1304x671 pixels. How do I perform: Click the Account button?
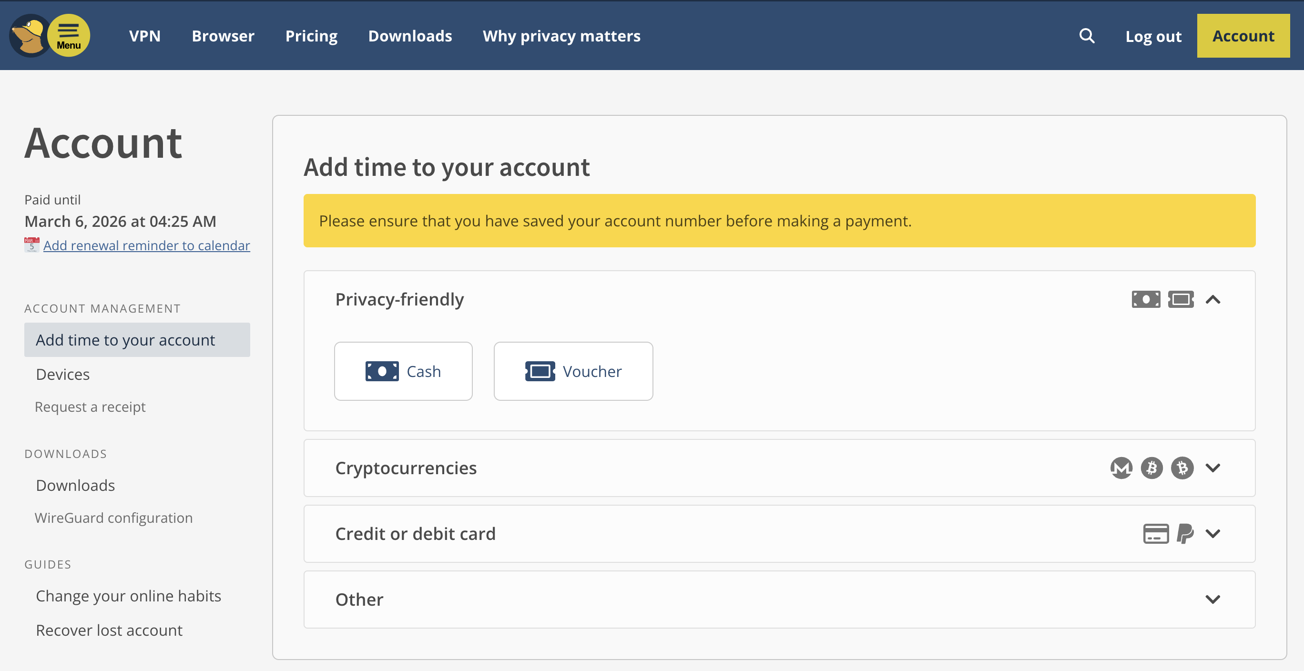pyautogui.click(x=1243, y=35)
